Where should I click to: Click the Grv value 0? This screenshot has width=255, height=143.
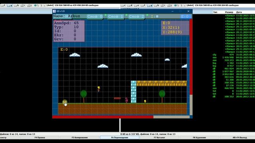coord(75,39)
